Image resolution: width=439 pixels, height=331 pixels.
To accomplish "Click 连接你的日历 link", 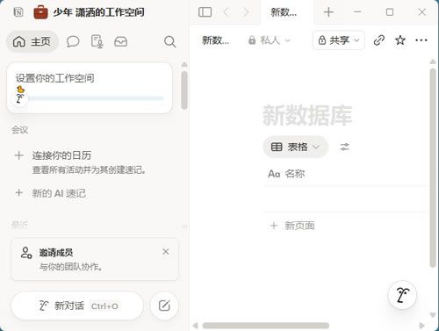I will pos(61,155).
